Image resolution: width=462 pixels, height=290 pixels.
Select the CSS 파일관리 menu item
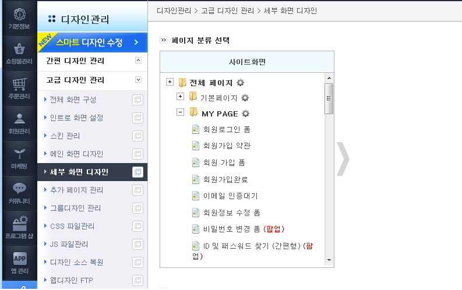coord(72,226)
